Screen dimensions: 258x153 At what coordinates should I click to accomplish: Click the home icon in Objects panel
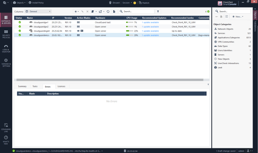pos(221,16)
